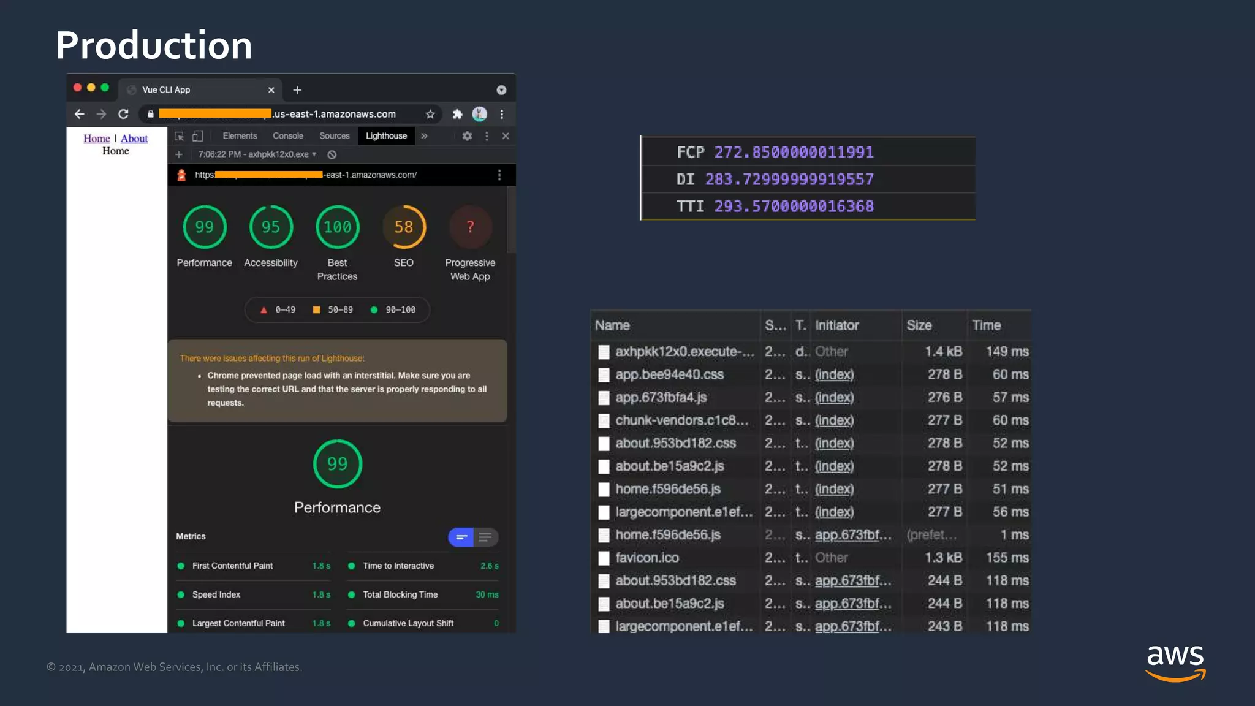Click the clear all reports icon
Image resolution: width=1255 pixels, height=706 pixels.
pos(332,154)
